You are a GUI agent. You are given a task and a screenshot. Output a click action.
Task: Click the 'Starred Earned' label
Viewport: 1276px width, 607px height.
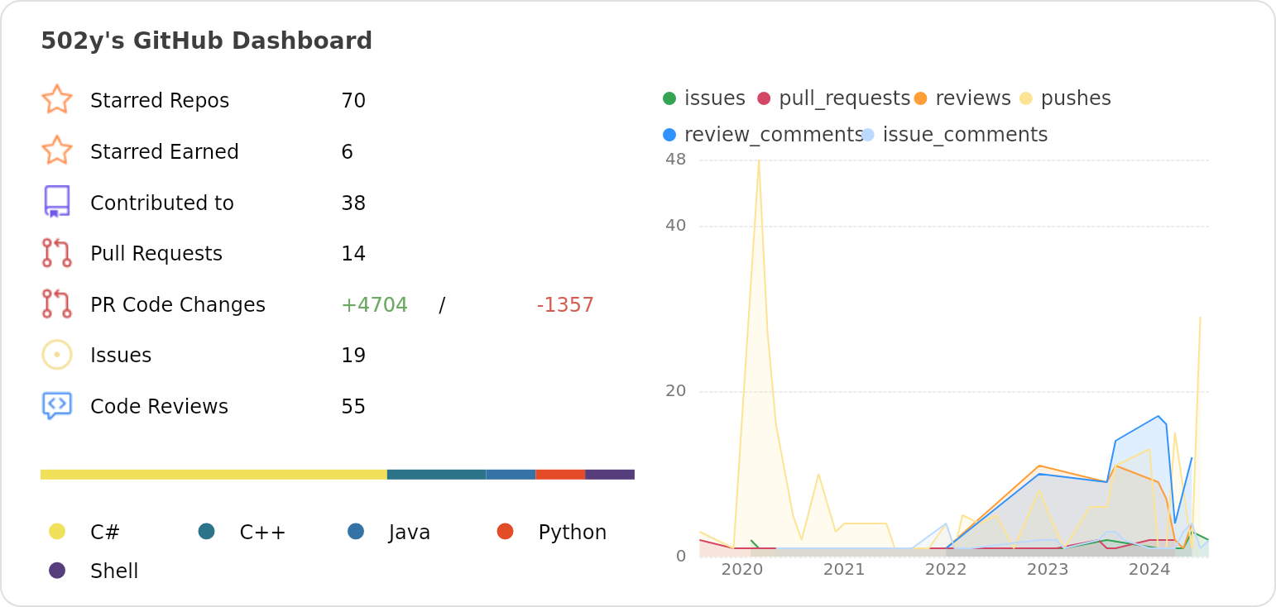click(165, 152)
